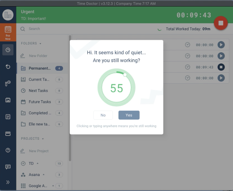
Task: Collapse the FOLDERS section arrow
Action: coord(40,44)
